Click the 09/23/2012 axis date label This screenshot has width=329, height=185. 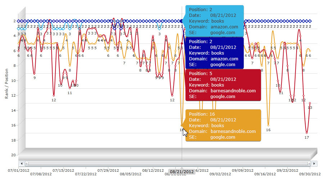pyautogui.click(x=288, y=170)
